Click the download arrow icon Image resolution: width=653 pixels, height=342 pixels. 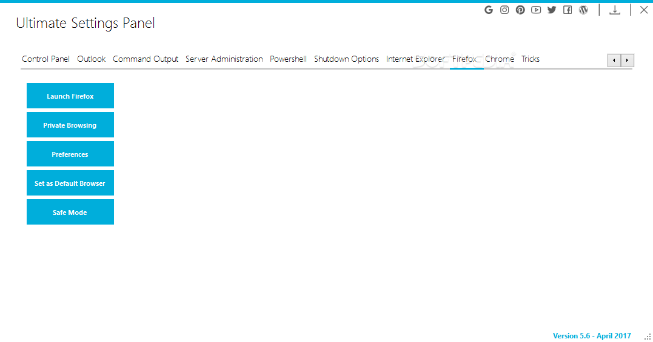coord(615,10)
